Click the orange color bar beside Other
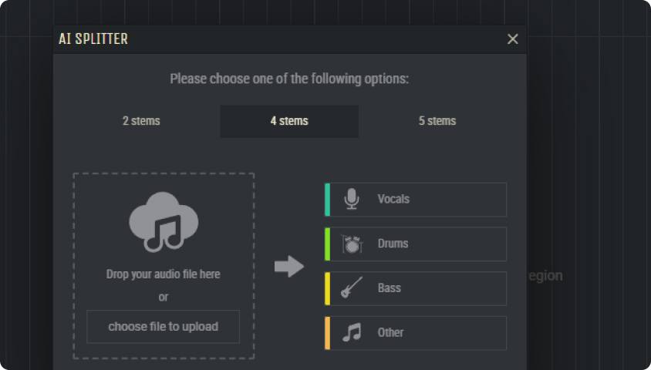This screenshot has height=370, width=651. [x=327, y=333]
